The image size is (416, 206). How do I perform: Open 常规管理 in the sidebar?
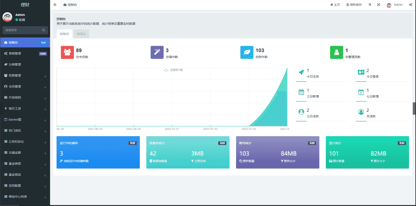(25, 53)
